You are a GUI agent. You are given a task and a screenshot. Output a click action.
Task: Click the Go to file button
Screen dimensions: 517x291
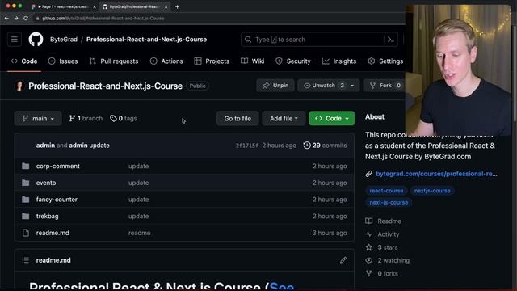[237, 119]
